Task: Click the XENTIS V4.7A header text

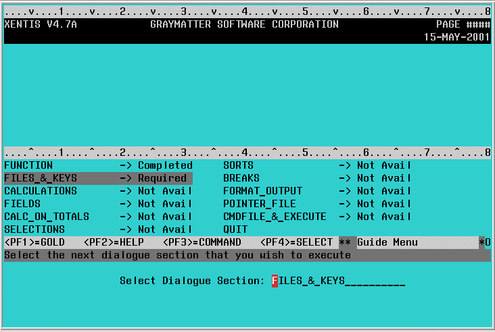Action: coord(41,24)
